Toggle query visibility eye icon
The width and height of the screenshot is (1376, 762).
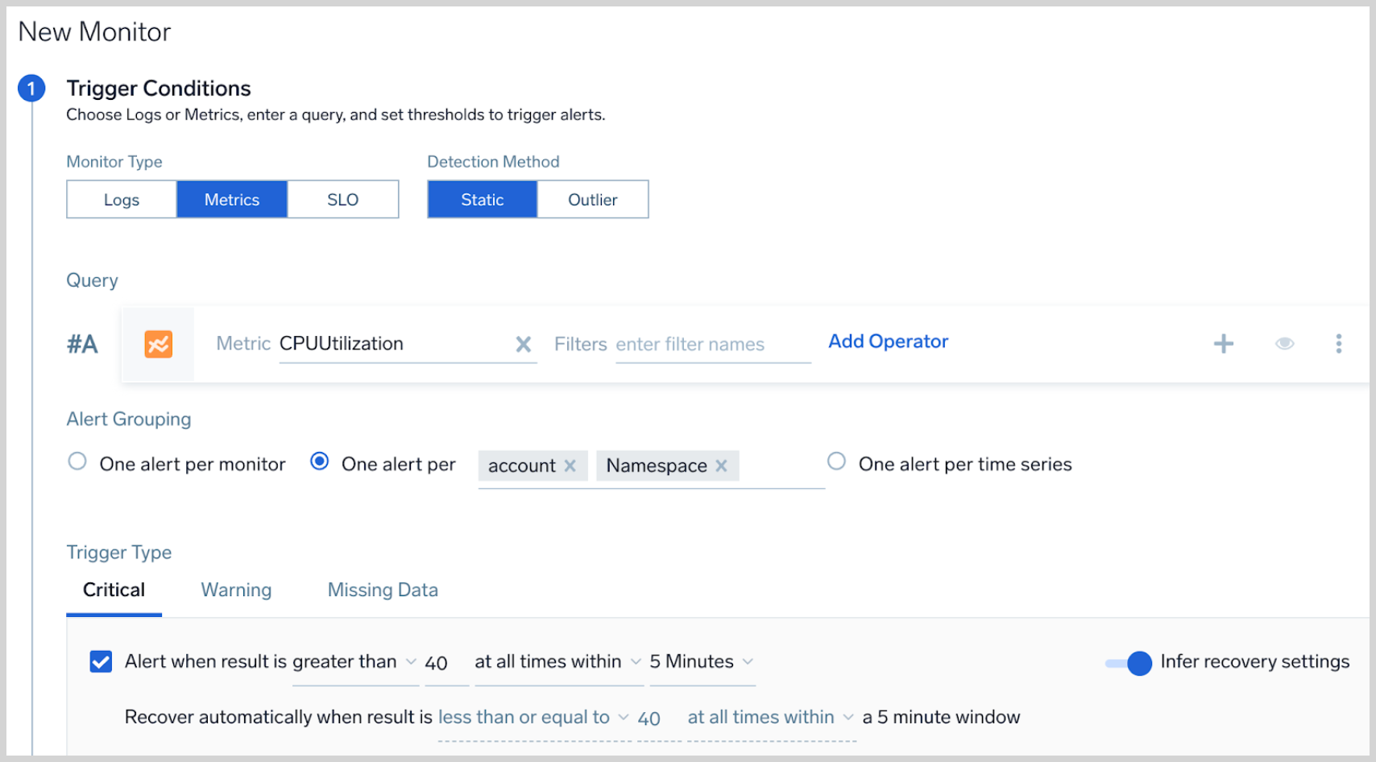(1284, 344)
